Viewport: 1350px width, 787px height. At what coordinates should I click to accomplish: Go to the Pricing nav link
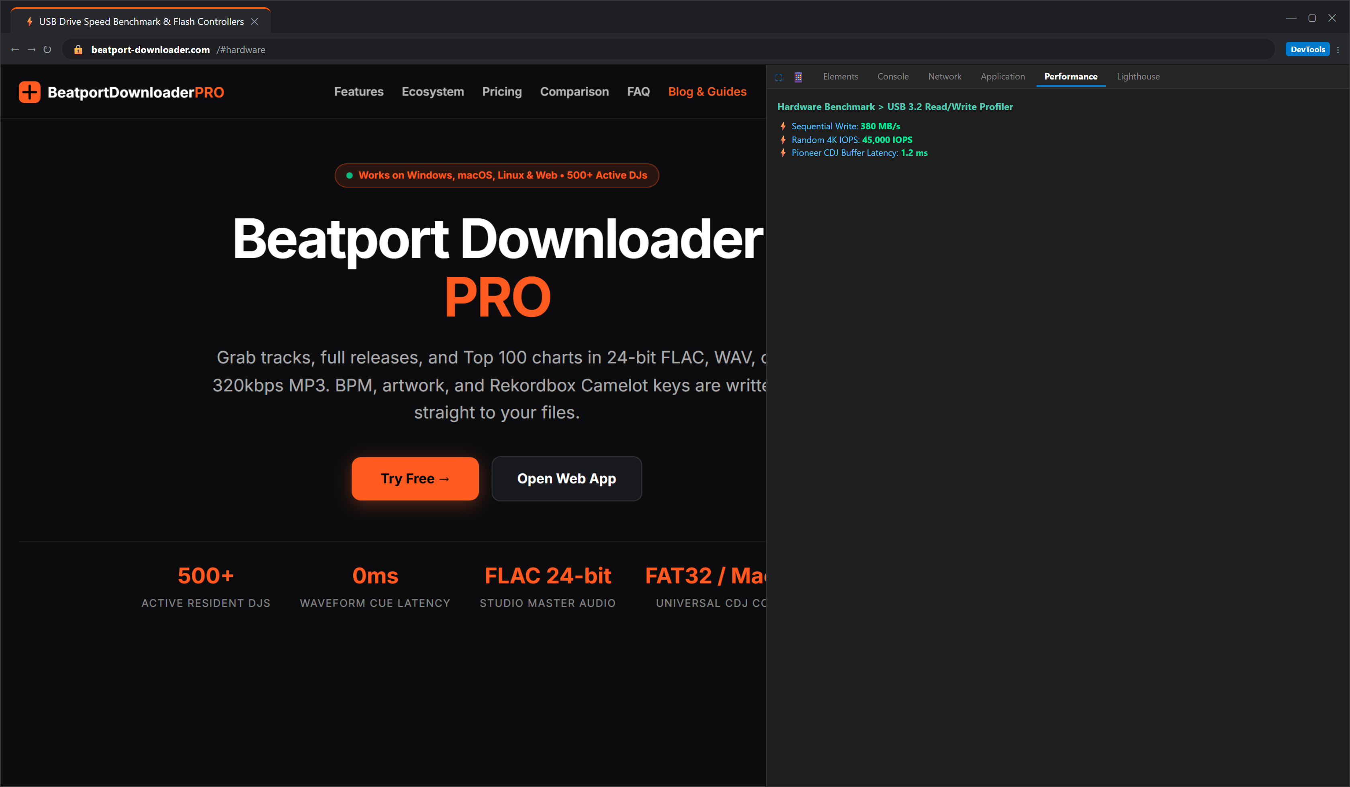(x=502, y=92)
